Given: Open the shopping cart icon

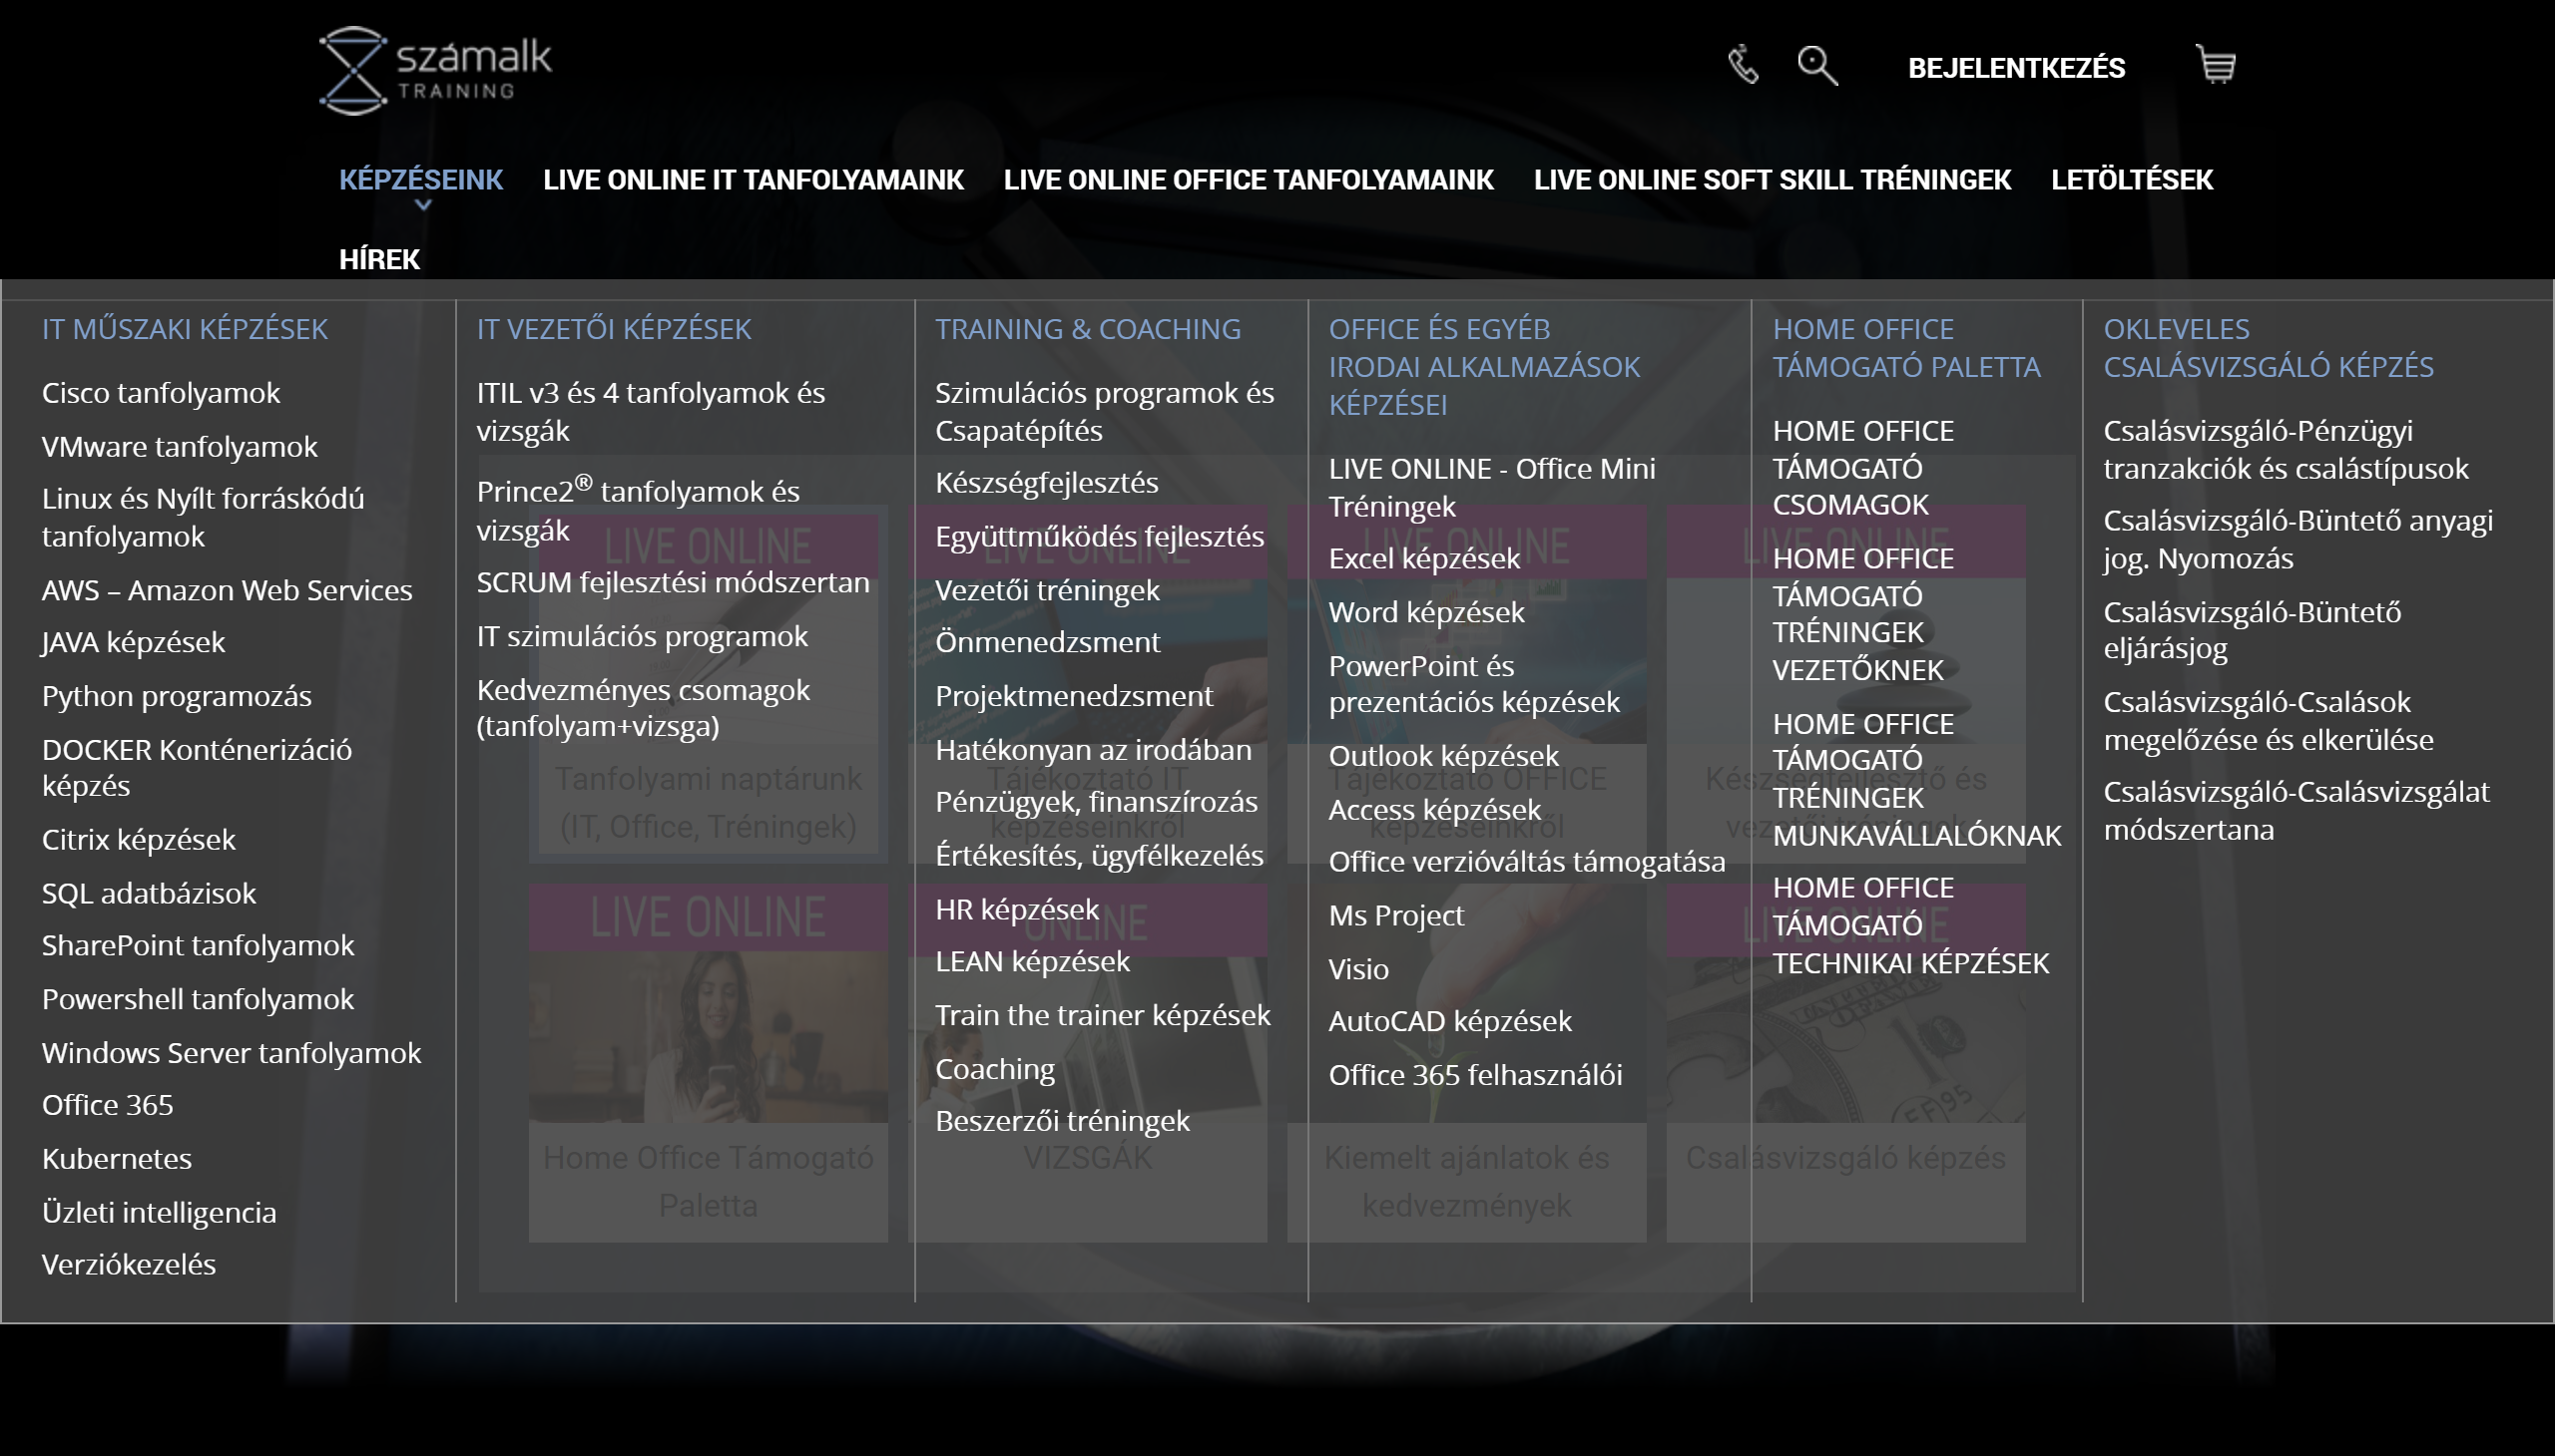Looking at the screenshot, I should pos(2216,64).
